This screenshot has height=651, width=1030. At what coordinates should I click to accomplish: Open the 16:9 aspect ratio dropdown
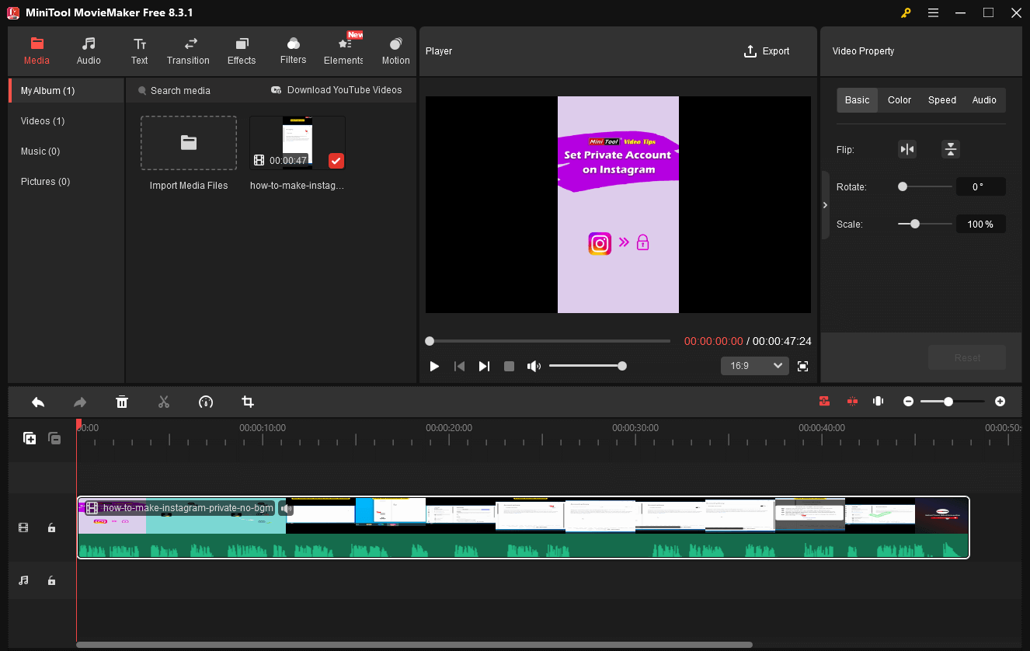click(753, 365)
